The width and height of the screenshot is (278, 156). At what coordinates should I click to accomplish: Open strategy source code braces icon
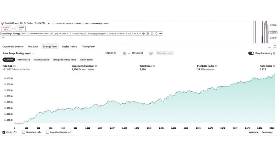click(x=152, y=34)
